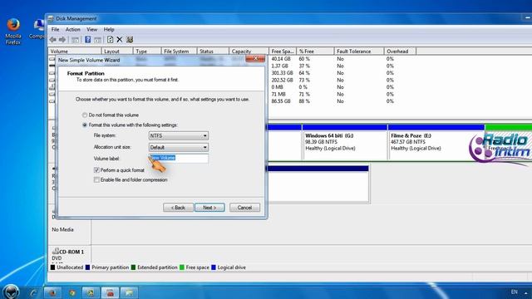
Task: Select Do not format this volume
Action: 85,115
